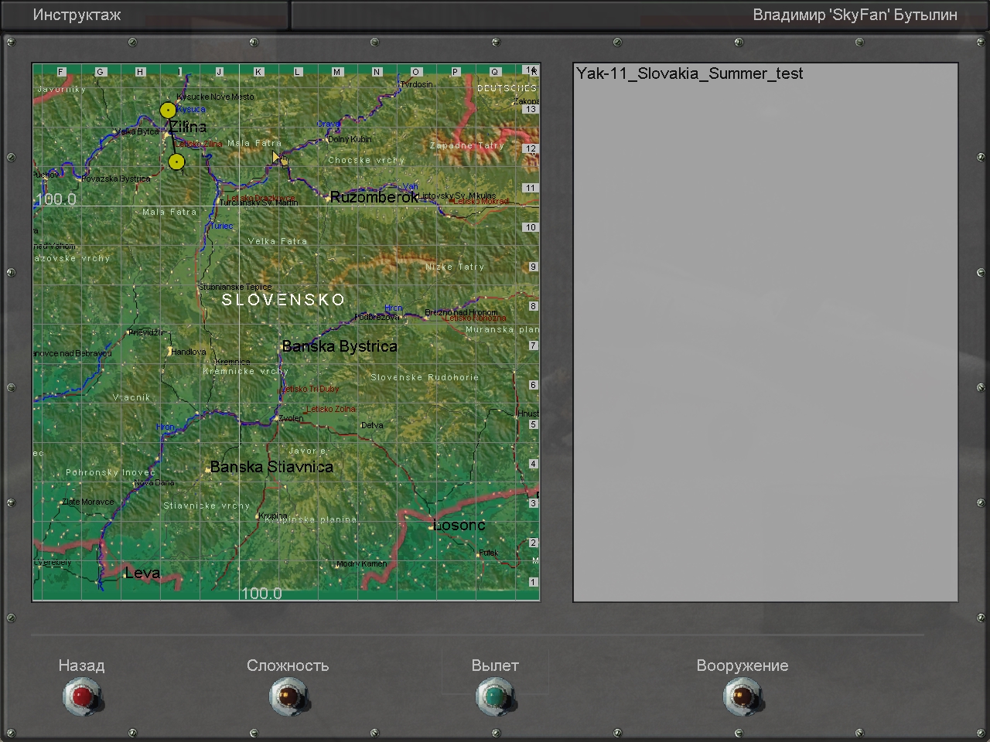Click Ruzomberok town label on the map
The height and width of the screenshot is (742, 990).
coord(374,197)
